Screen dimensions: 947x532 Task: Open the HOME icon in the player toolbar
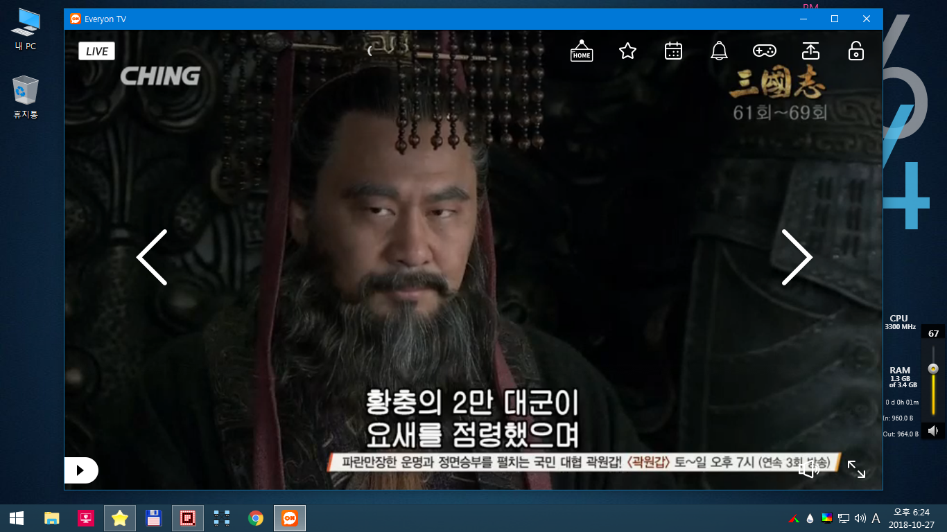tap(582, 51)
